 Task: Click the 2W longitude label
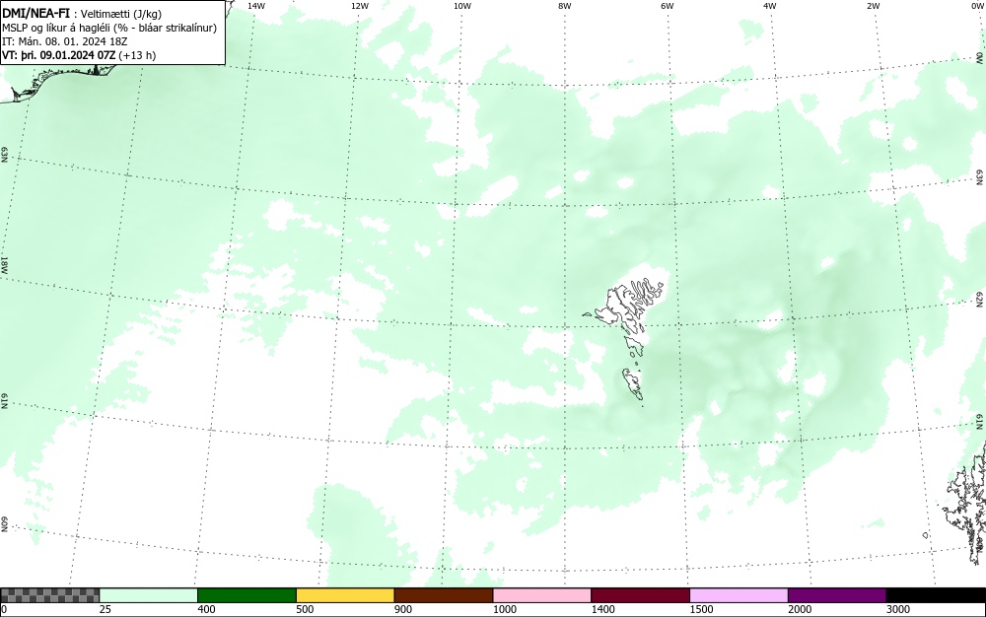tap(873, 6)
